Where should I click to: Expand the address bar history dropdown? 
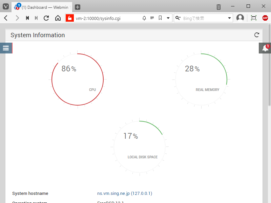[x=168, y=18]
